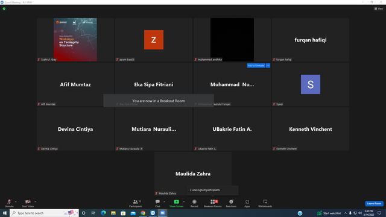The width and height of the screenshot is (386, 217).
Task: Open the Zoom Apps panel
Action: click(247, 203)
